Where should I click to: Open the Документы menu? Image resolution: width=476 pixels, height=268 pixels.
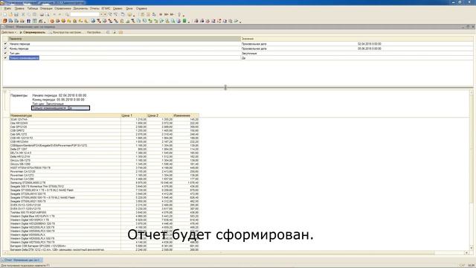click(80, 8)
